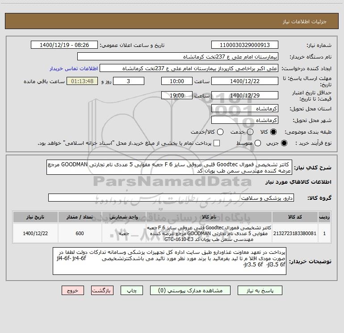Image resolution: width=344 pixels, height=333 pixels.
Task: Click the buyer notes text area
Action: (x=170, y=261)
